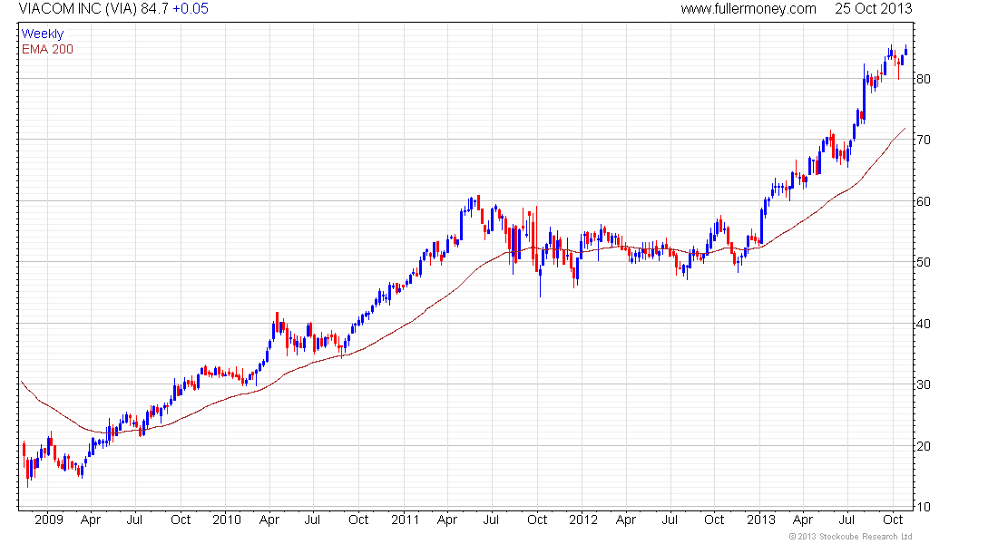Click the 2013 time axis label

point(760,520)
